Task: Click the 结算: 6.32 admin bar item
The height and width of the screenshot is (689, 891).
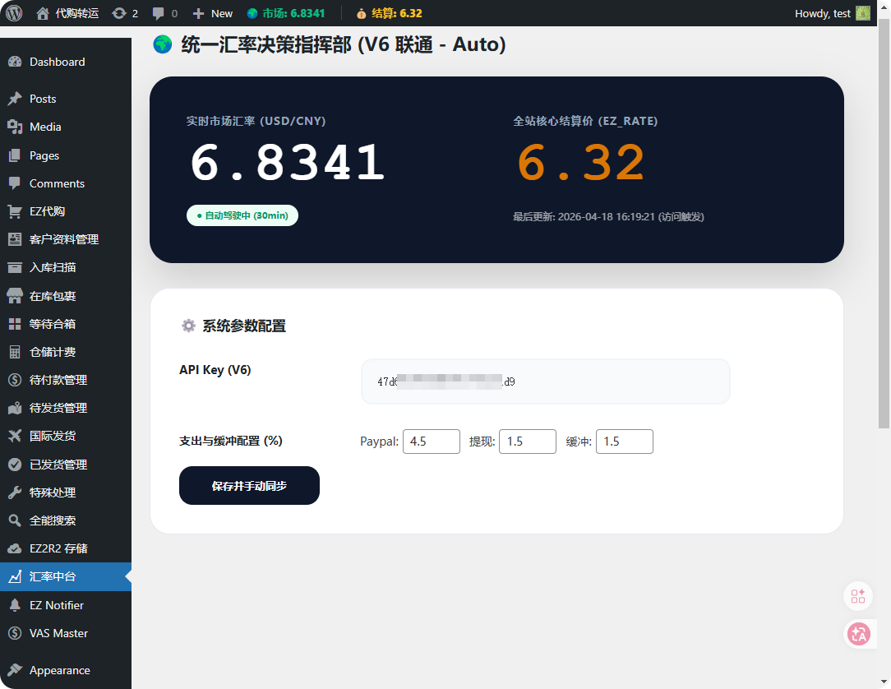Action: (x=390, y=13)
